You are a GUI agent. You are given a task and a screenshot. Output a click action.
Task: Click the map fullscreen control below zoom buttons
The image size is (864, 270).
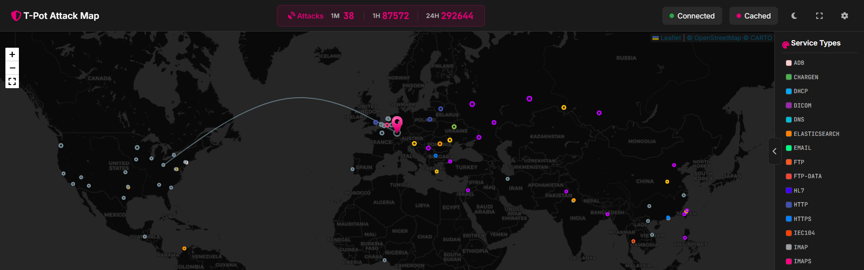tap(12, 81)
